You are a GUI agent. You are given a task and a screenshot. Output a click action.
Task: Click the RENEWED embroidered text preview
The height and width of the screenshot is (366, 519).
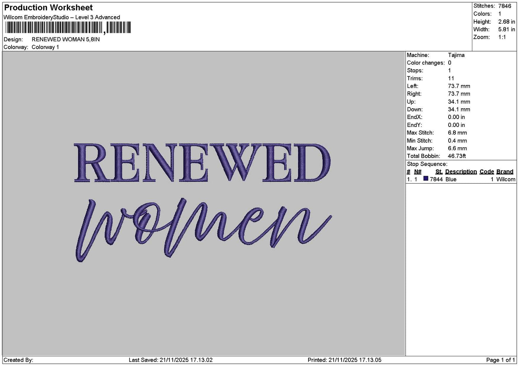[202, 163]
